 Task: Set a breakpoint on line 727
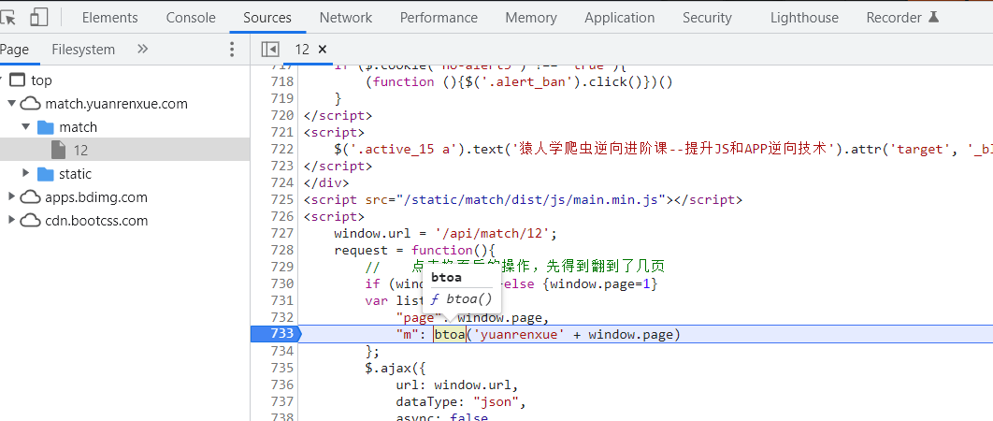click(281, 233)
